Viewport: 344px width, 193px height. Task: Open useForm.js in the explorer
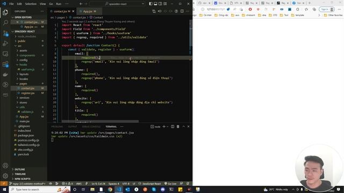pos(28,69)
